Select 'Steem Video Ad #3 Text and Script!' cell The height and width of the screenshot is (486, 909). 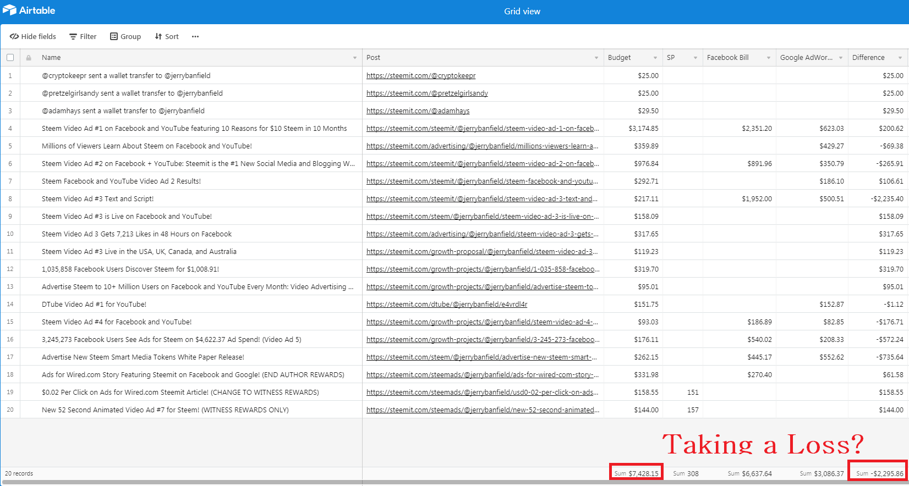191,198
